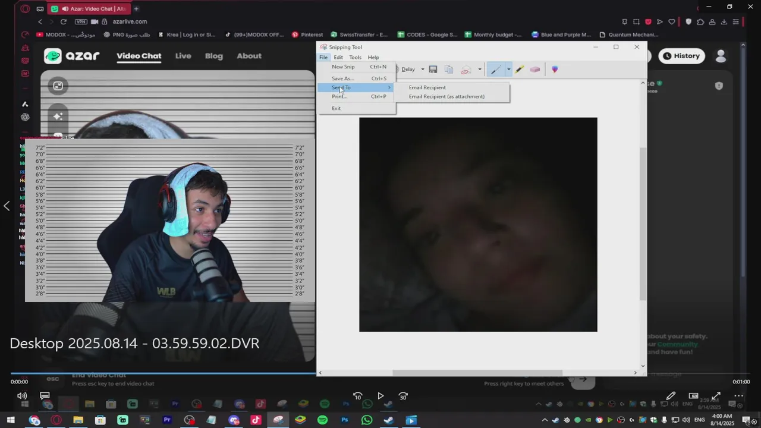This screenshot has height=428, width=761.
Task: Select the Pen tool in Snipping Tool
Action: pos(495,70)
